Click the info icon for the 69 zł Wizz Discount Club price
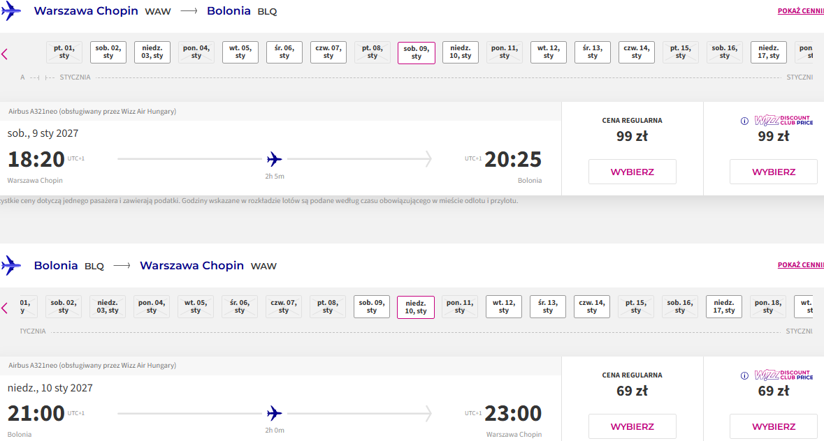Screen dimensions: 824x441 point(744,376)
